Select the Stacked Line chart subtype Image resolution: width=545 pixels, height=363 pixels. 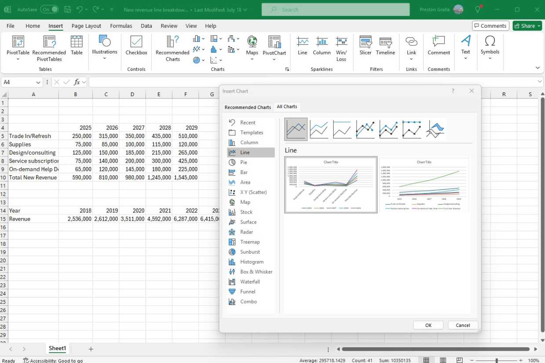click(319, 129)
